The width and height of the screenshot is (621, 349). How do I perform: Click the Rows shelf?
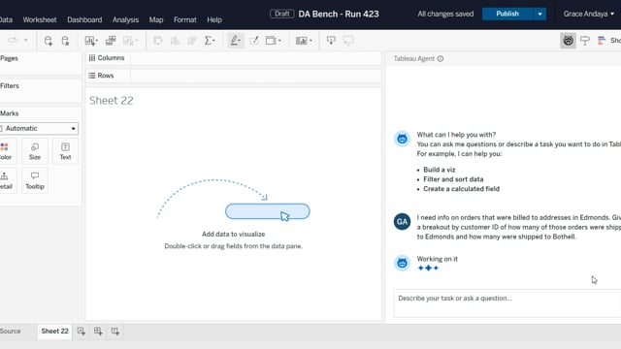click(234, 76)
